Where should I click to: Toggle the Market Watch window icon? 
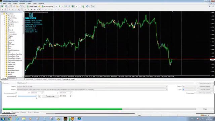11,6
